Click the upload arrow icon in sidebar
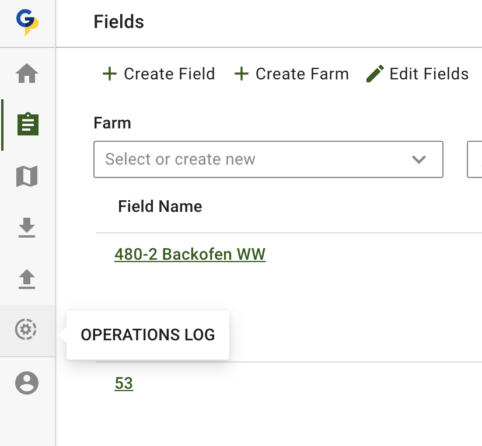 pyautogui.click(x=27, y=279)
